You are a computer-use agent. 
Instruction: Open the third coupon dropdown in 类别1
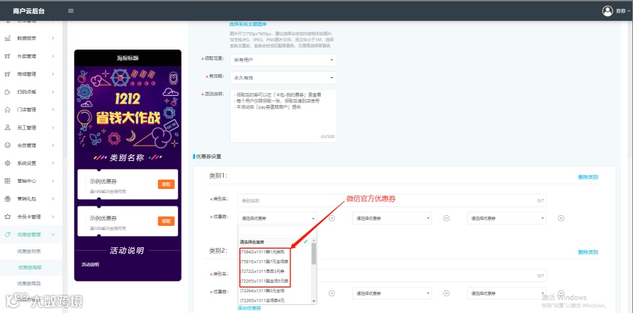tap(506, 218)
